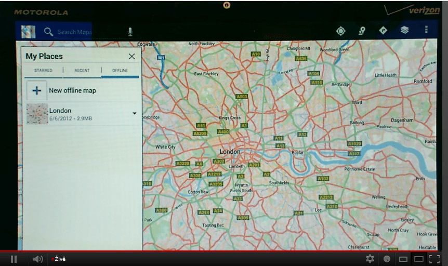
Task: Expand the London map dropdown arrow
Action: pos(134,113)
